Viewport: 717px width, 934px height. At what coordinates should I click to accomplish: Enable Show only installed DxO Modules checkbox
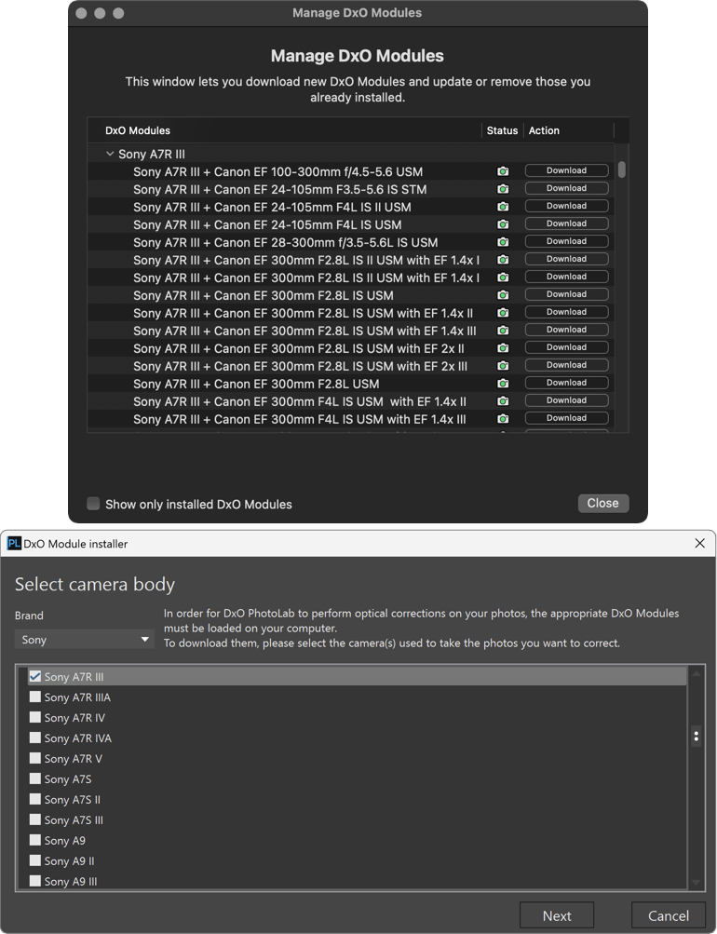93,504
